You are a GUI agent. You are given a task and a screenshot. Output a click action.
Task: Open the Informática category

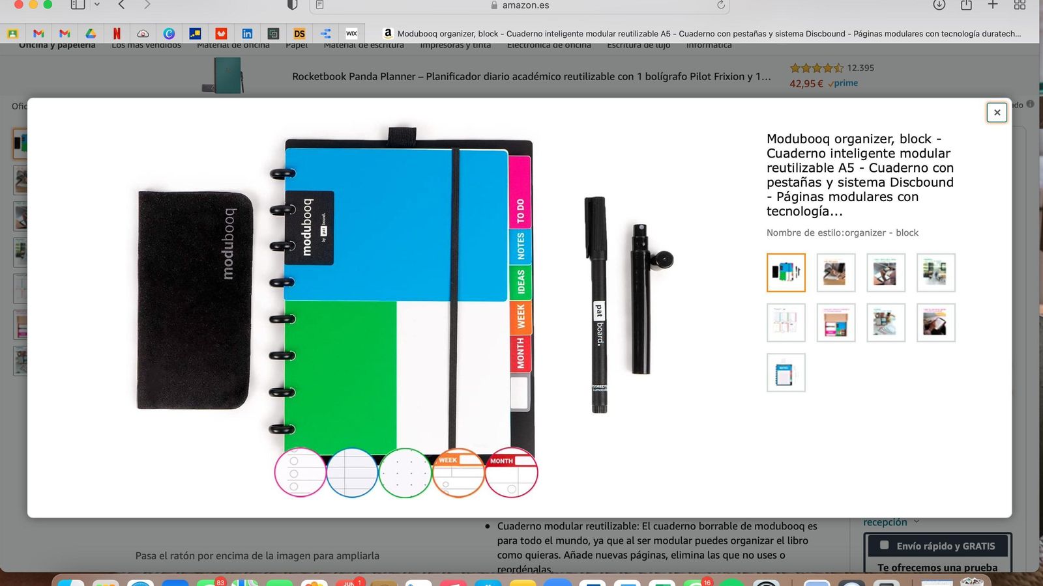click(709, 45)
